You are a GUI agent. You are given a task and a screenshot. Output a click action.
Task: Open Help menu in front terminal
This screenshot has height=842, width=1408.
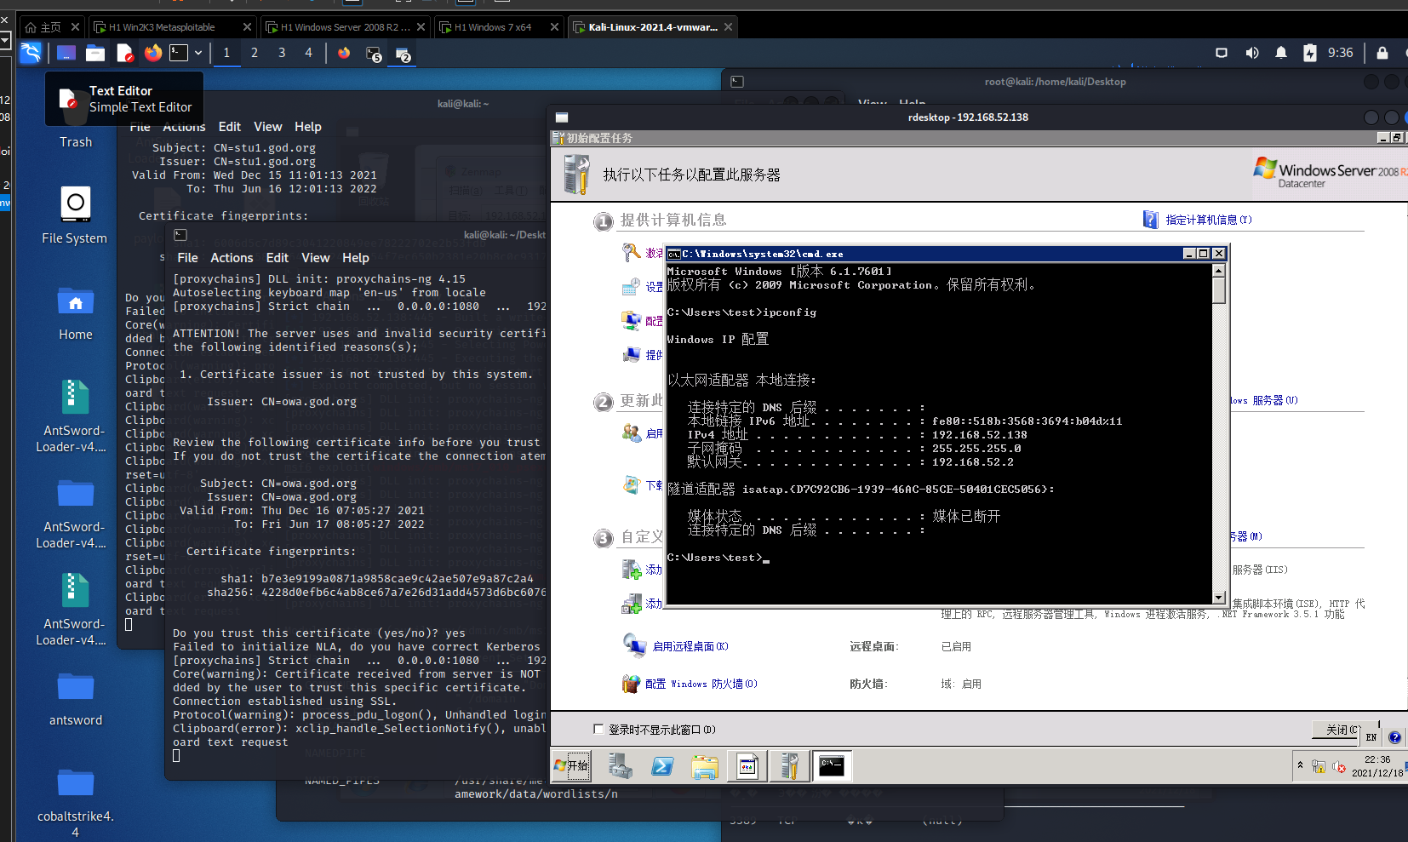[x=356, y=258]
